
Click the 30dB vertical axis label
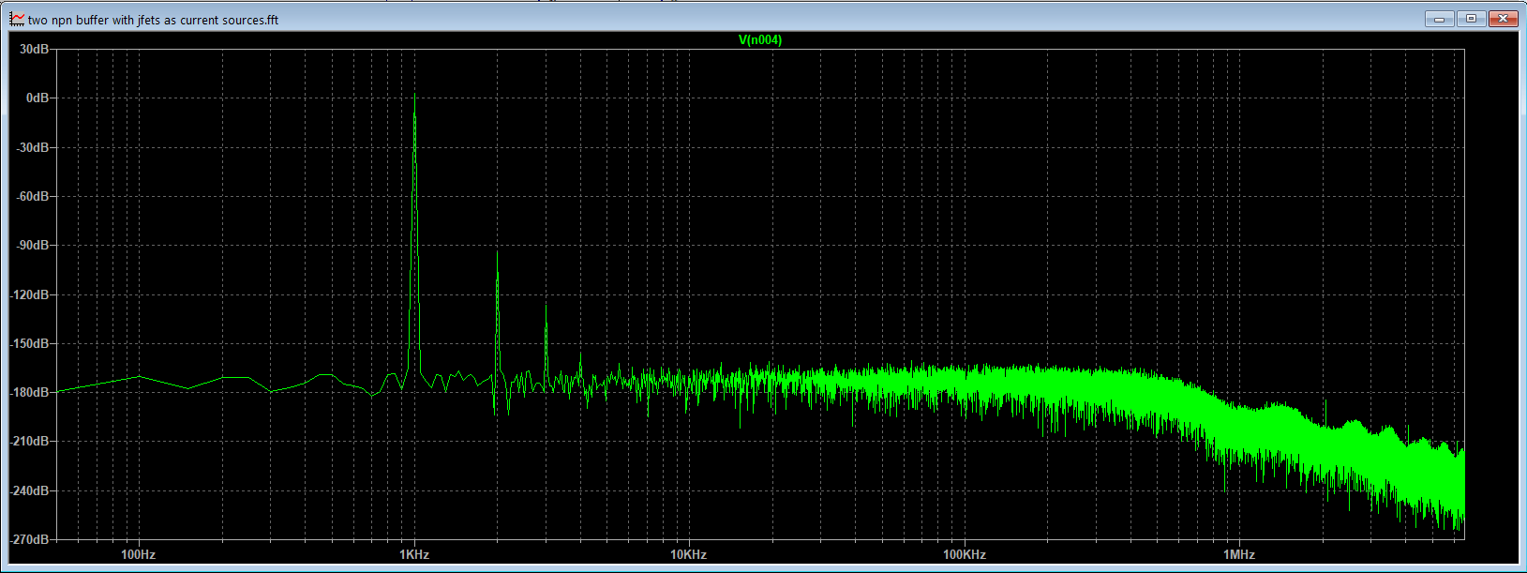click(x=35, y=49)
